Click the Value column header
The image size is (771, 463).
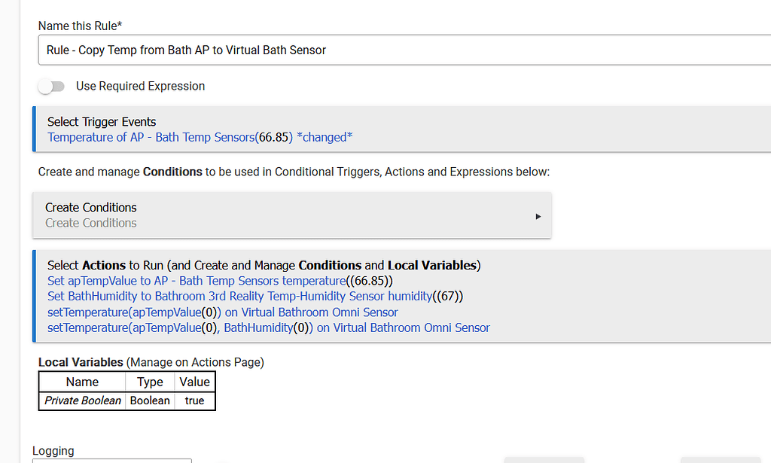pos(194,382)
